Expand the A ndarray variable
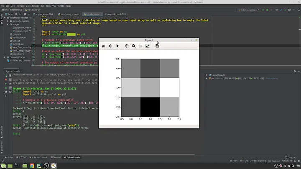Image resolution: width=301 pixels, height=169 pixels. tap(207, 78)
